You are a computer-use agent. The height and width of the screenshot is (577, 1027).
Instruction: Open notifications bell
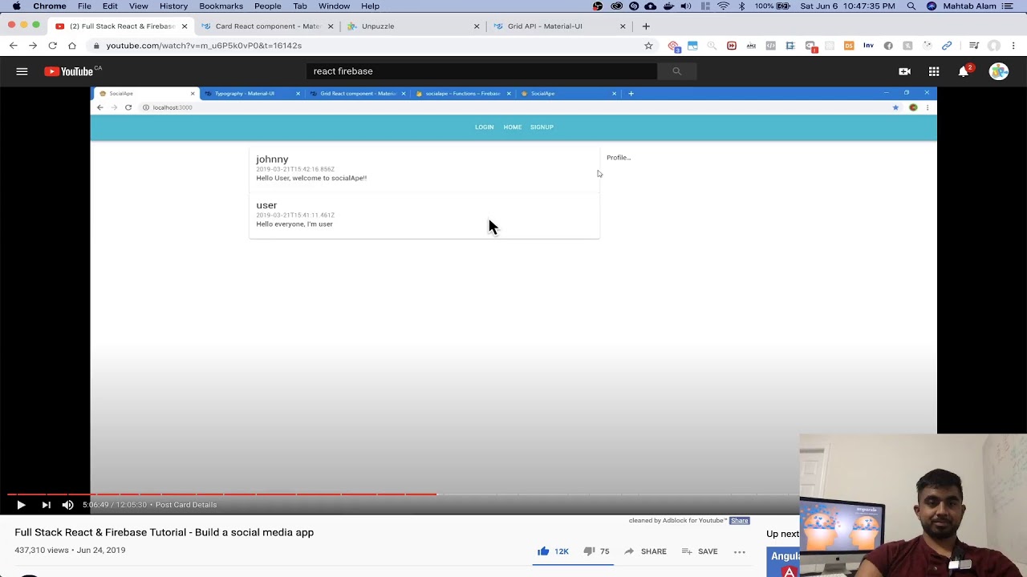click(x=964, y=71)
